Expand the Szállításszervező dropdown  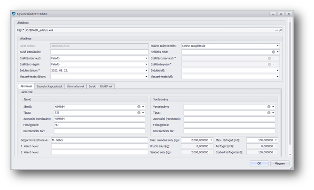tap(146, 58)
